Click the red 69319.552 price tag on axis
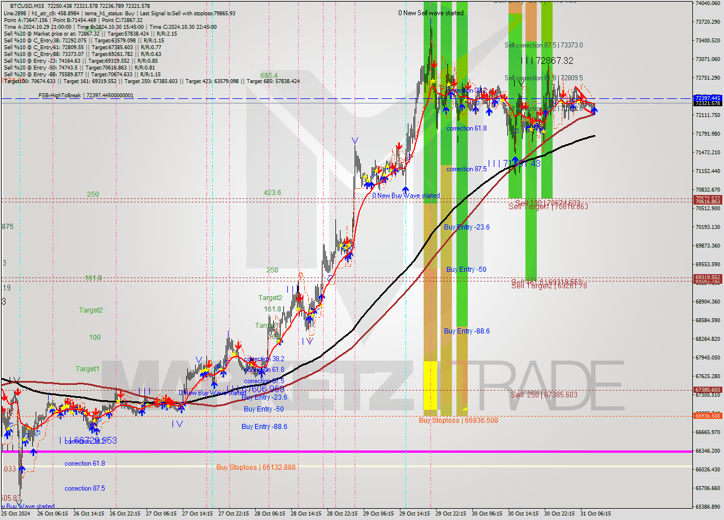724x520 pixels. [x=708, y=277]
